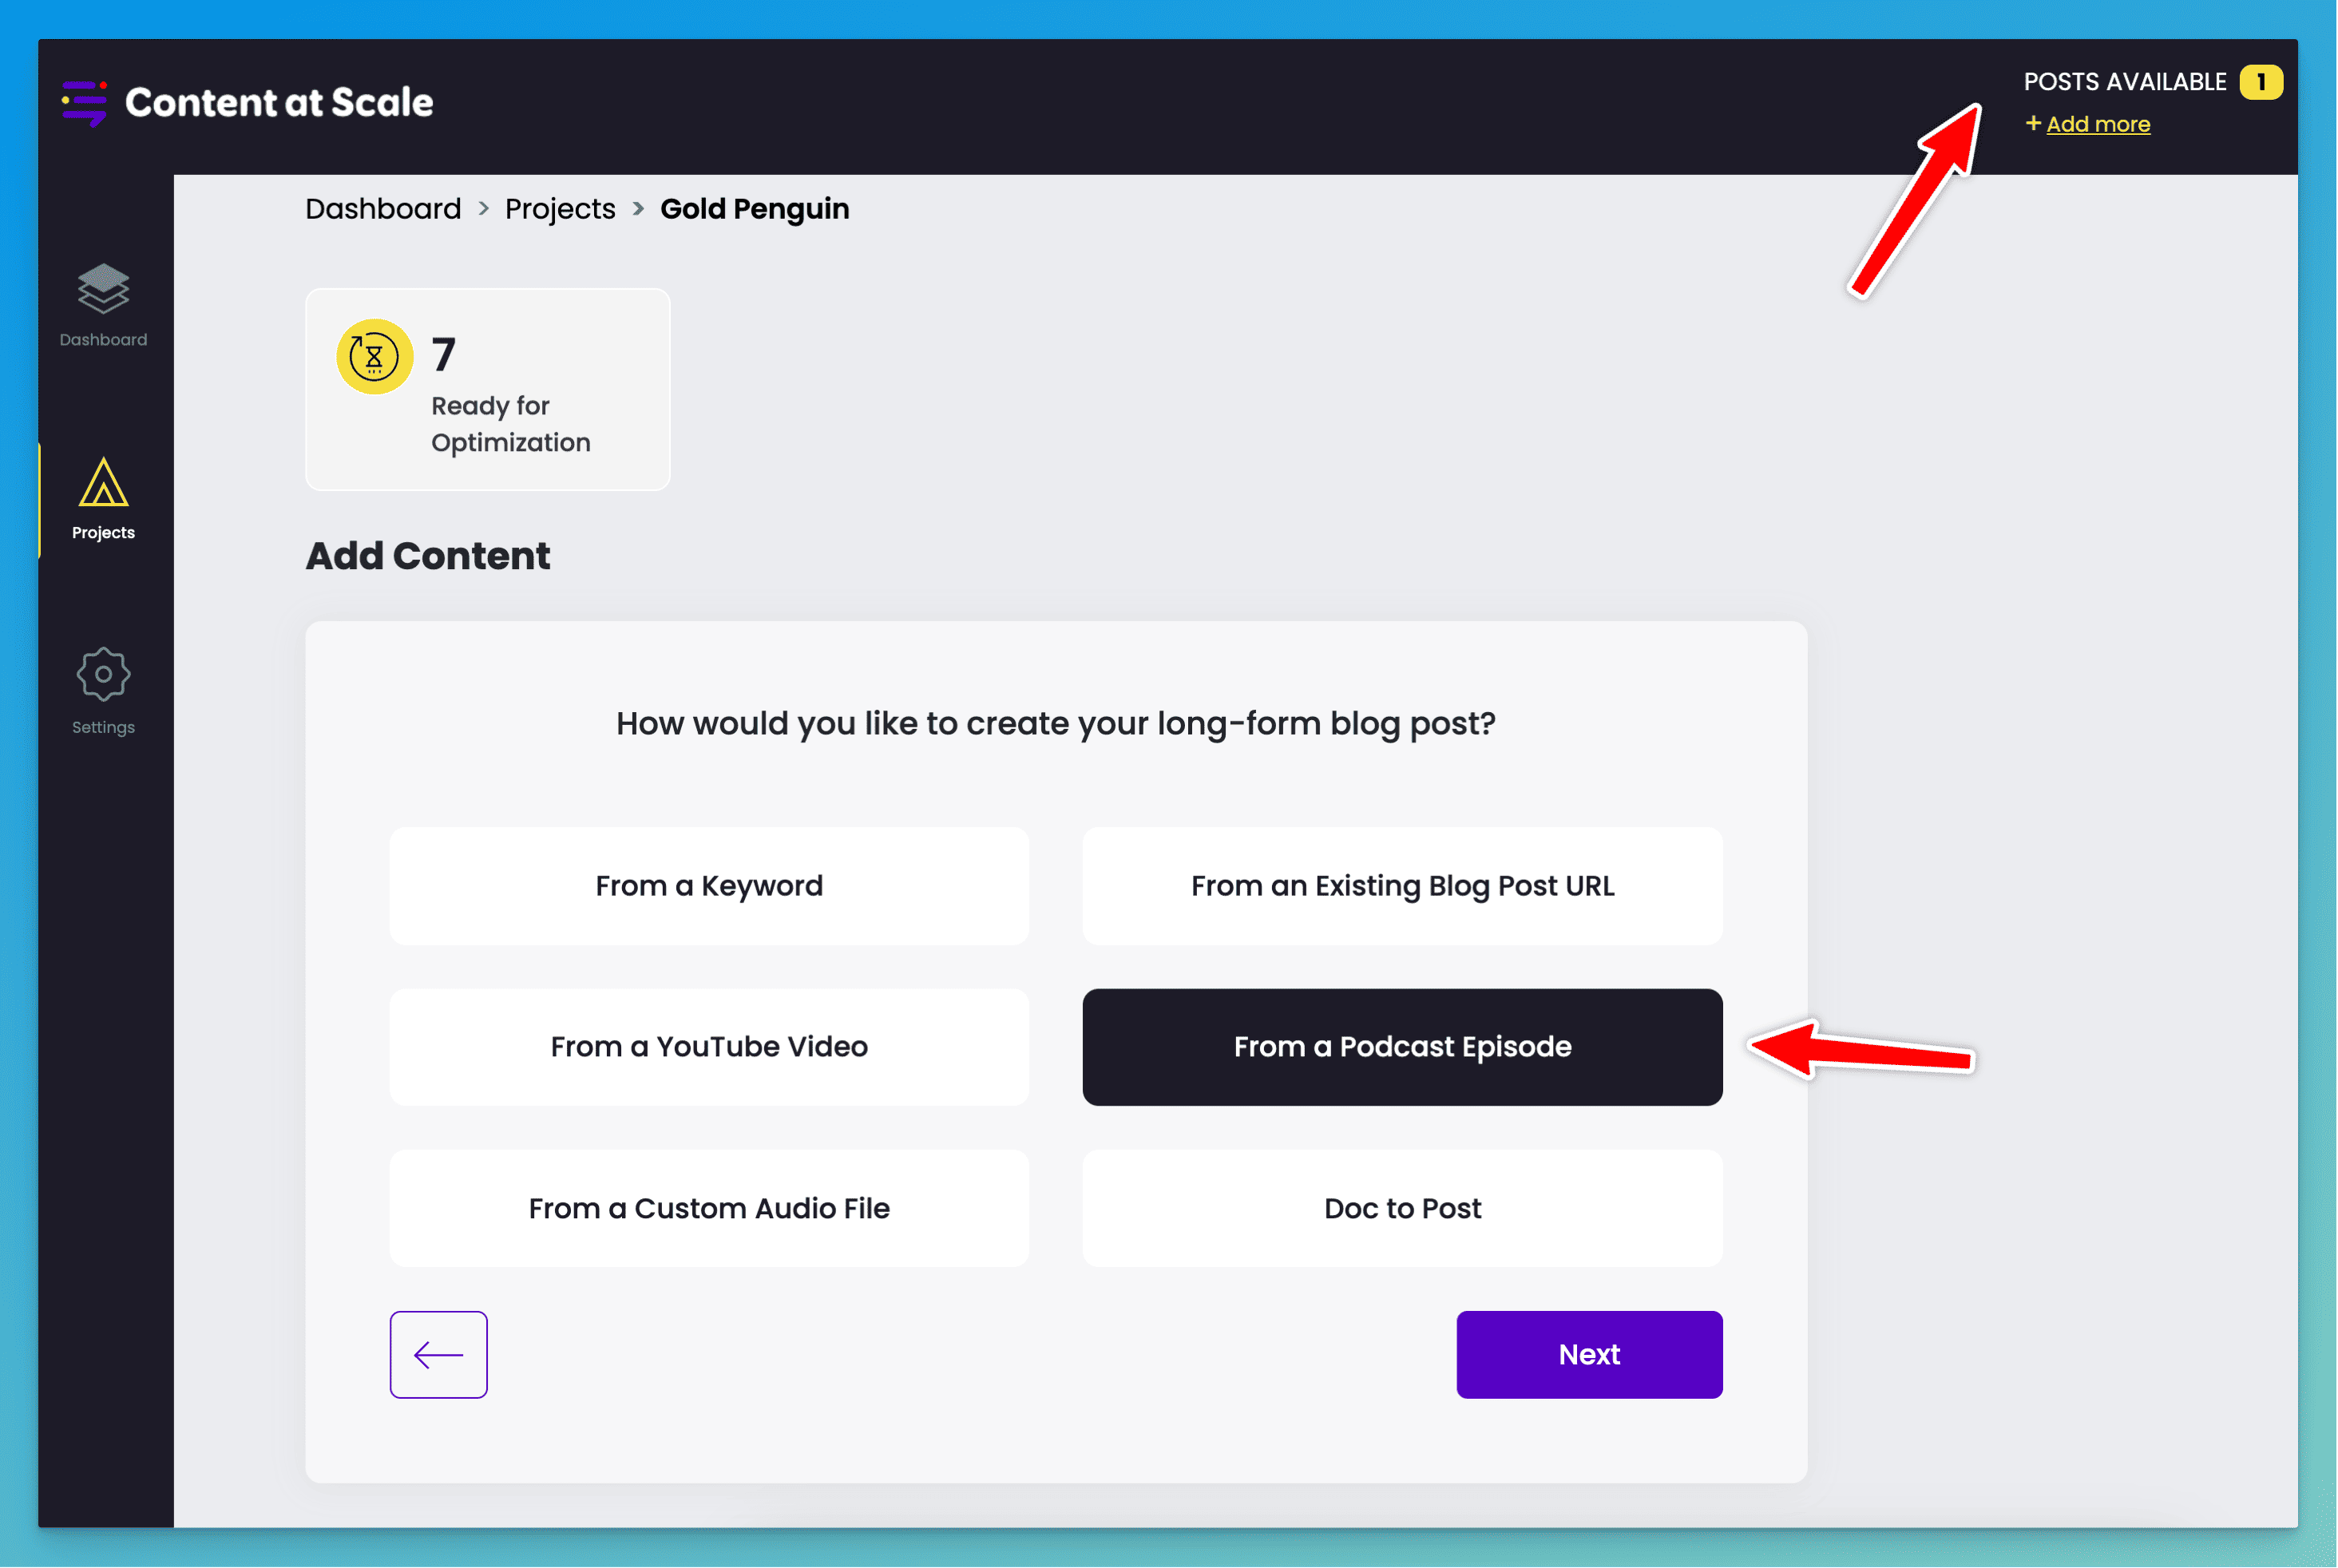This screenshot has height=1568, width=2338.
Task: Click the Content at Scale brand name
Action: click(x=279, y=102)
